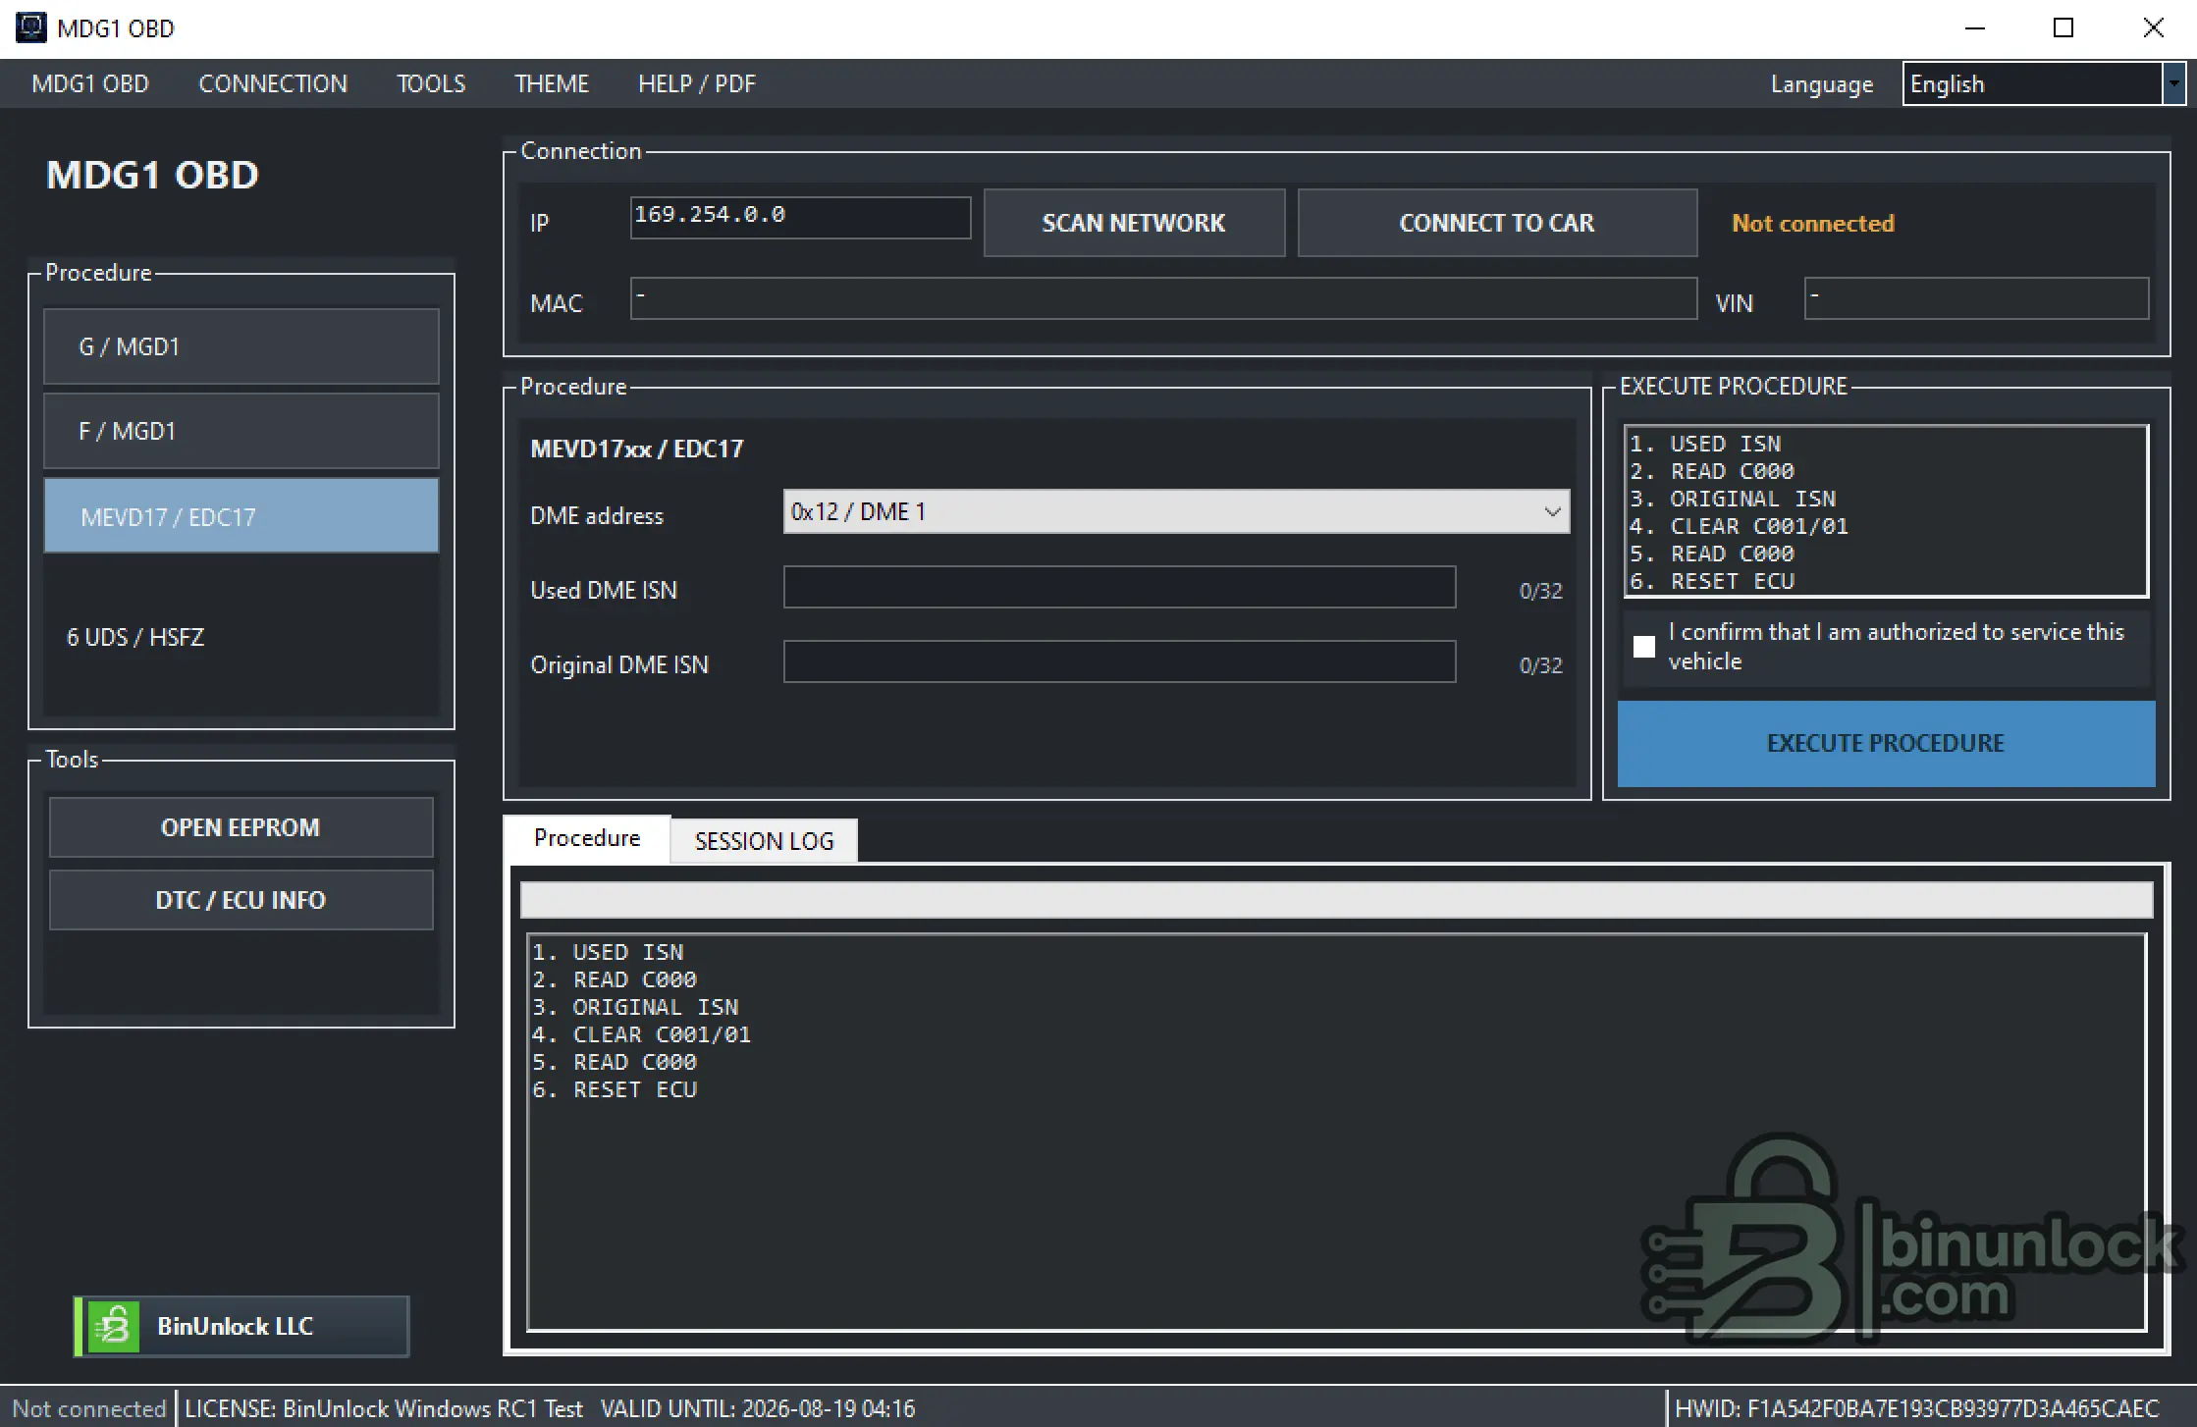Click the execute procedure steps list
The image size is (2197, 1427).
tap(1886, 511)
